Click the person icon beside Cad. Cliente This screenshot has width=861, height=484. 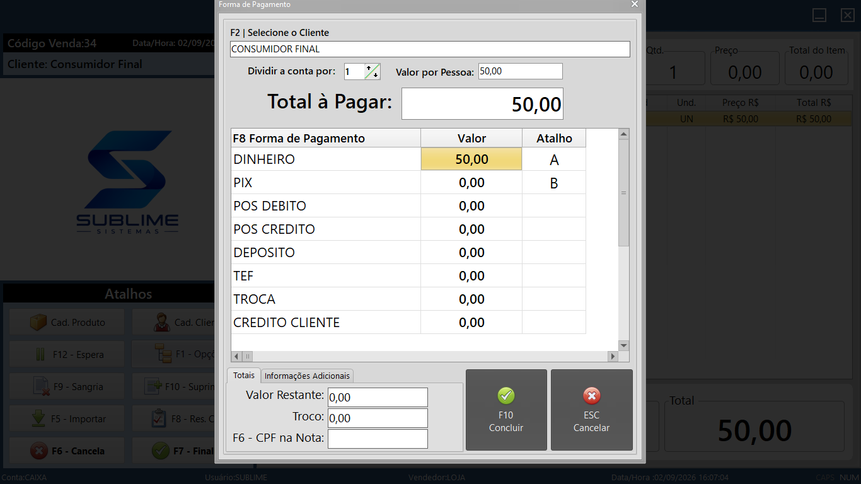[162, 323]
